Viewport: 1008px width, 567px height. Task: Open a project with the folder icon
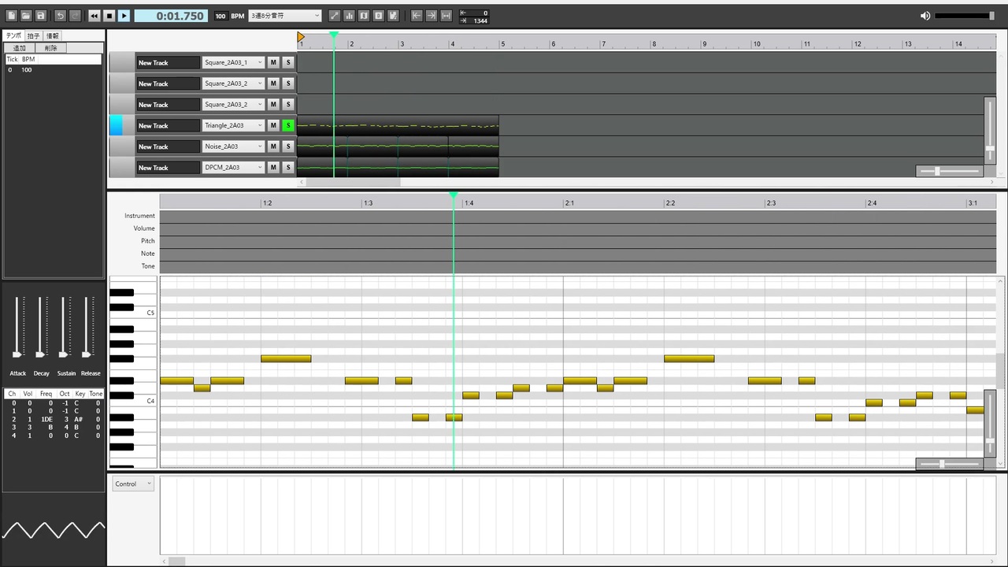(x=26, y=16)
